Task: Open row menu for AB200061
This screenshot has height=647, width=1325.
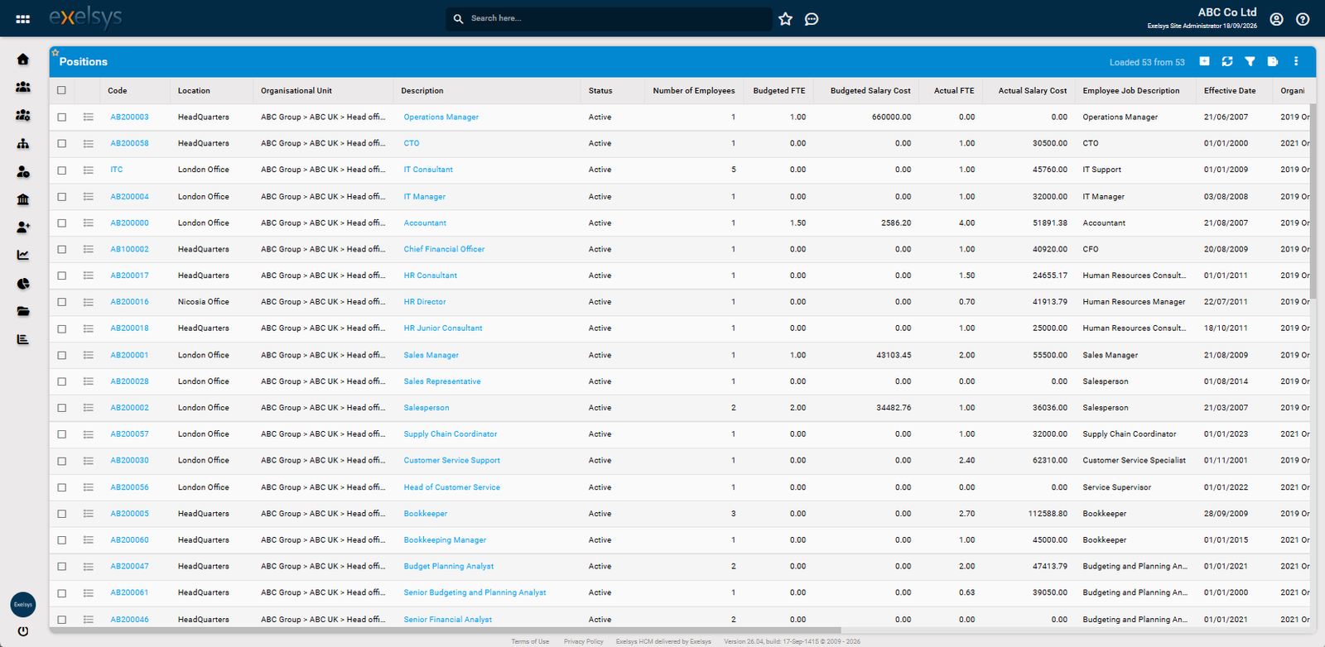Action: tap(89, 593)
